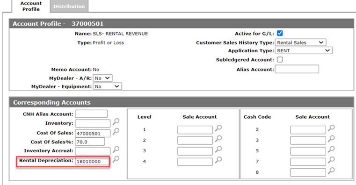Click Level 2 Sale Account field
356x185 pixels.
[x=195, y=141]
